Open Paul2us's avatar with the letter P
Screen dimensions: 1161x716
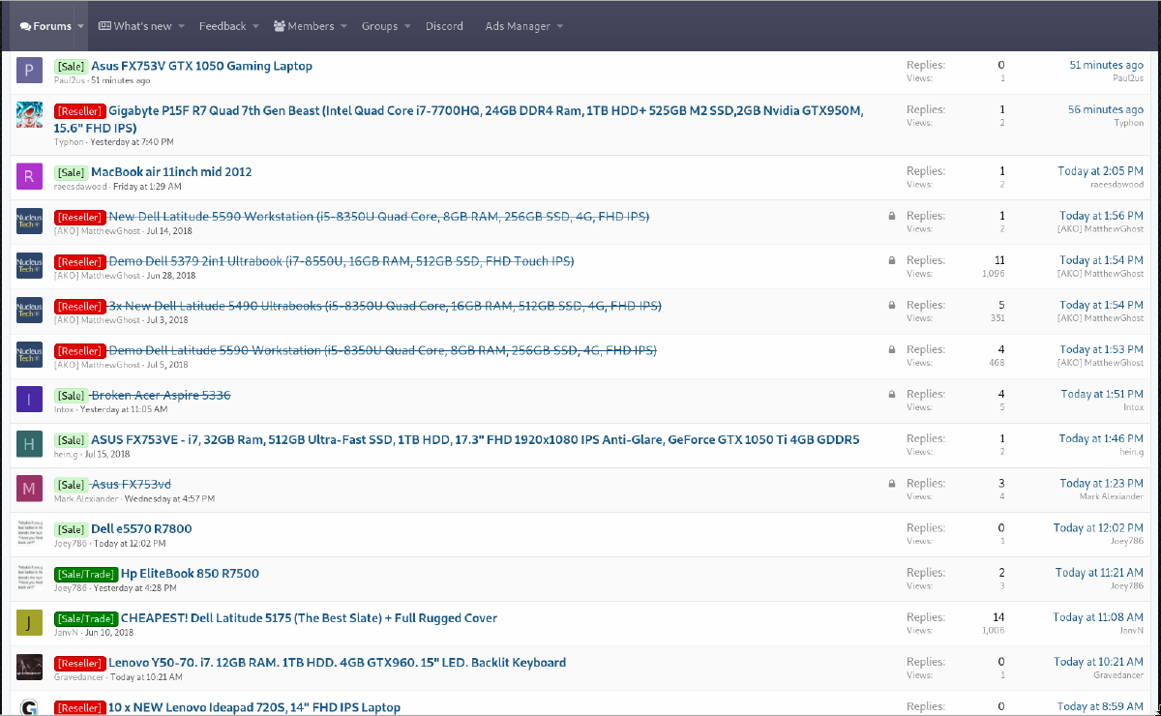coord(29,71)
